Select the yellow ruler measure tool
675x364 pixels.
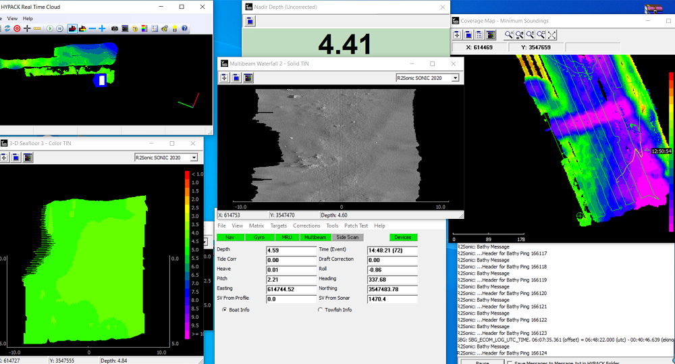(x=37, y=28)
